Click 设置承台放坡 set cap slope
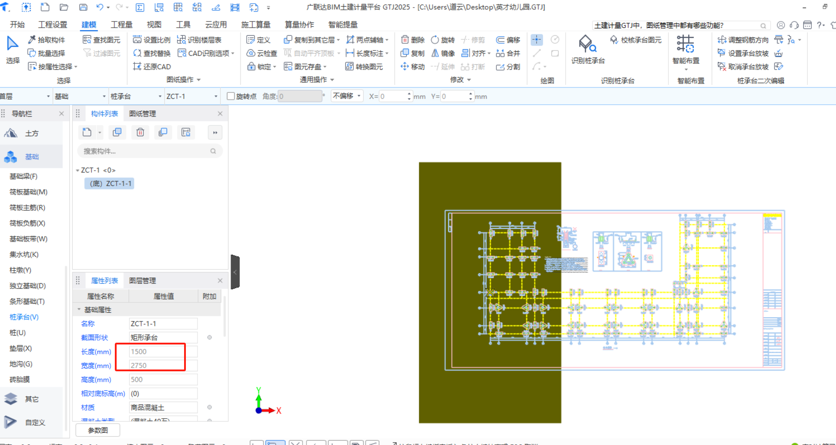The width and height of the screenshot is (836, 445). click(x=743, y=53)
